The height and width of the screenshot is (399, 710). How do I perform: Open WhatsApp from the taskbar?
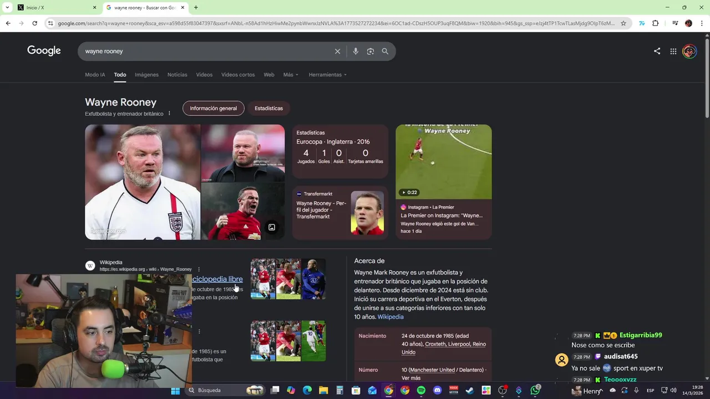pyautogui.click(x=535, y=391)
